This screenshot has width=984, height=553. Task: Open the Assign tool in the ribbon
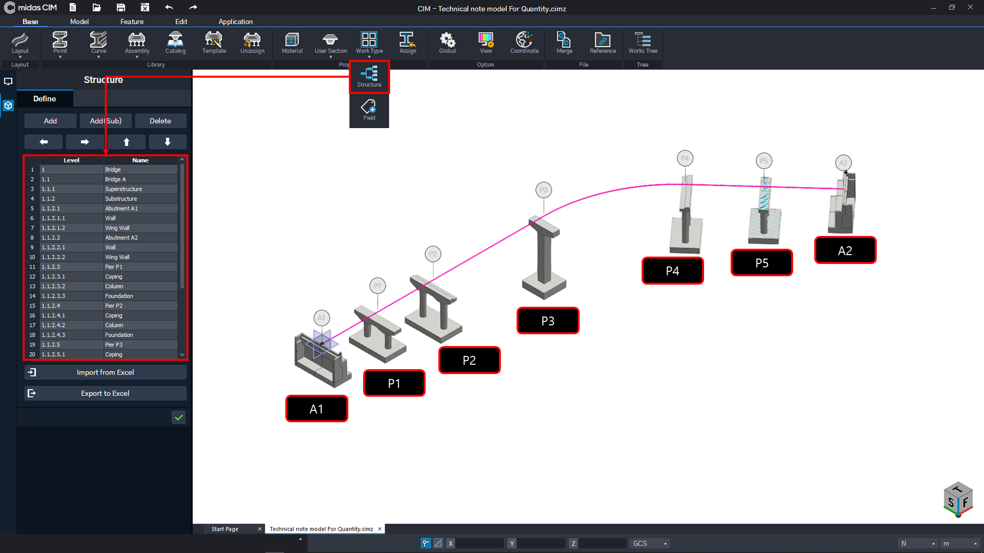(x=408, y=43)
